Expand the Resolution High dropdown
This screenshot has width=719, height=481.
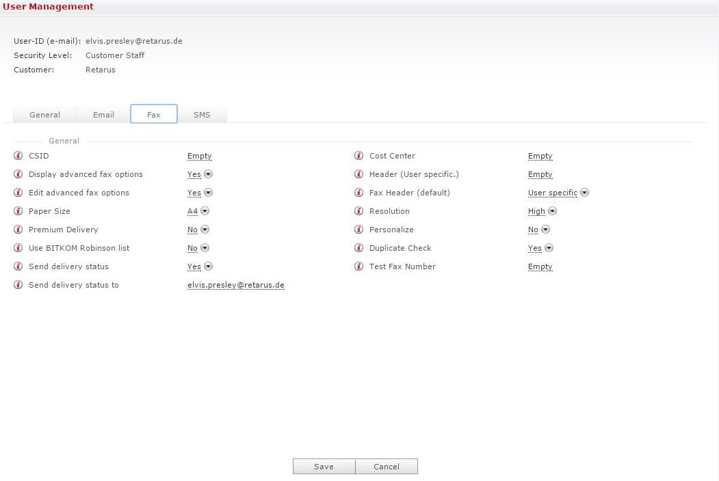point(552,211)
